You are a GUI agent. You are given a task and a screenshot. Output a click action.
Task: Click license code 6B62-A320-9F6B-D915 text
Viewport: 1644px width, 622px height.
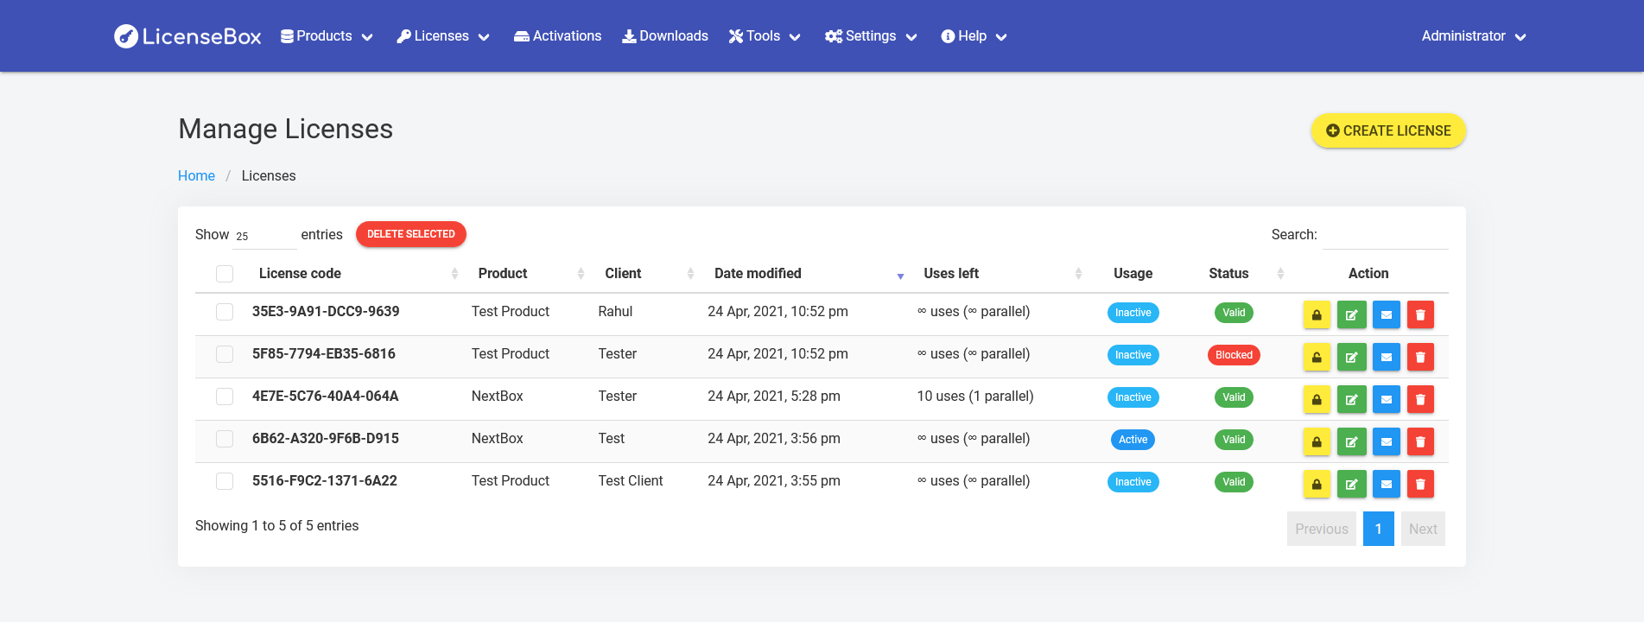tap(326, 438)
